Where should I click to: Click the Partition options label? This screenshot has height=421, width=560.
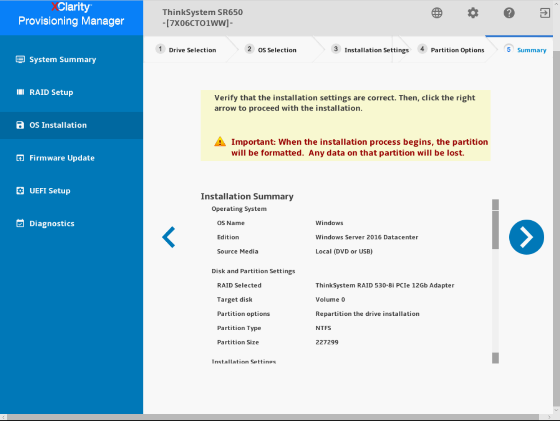[x=244, y=314]
